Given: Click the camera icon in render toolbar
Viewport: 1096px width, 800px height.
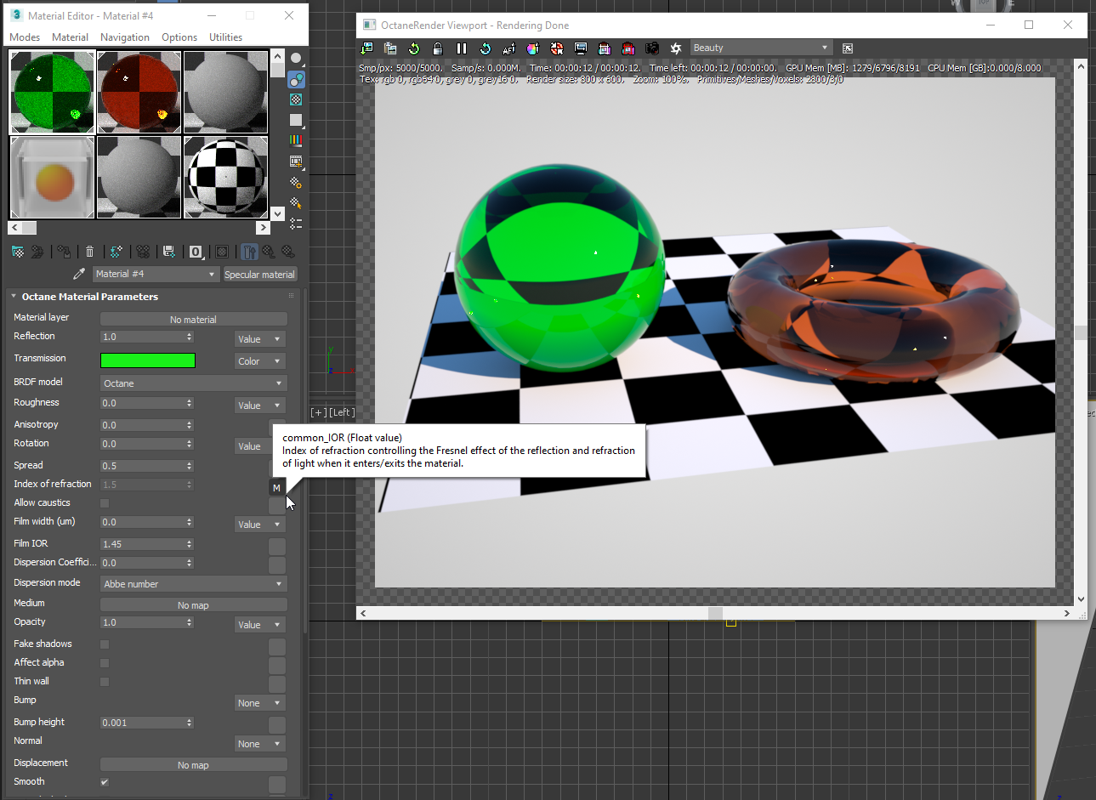Looking at the screenshot, I should click(652, 48).
